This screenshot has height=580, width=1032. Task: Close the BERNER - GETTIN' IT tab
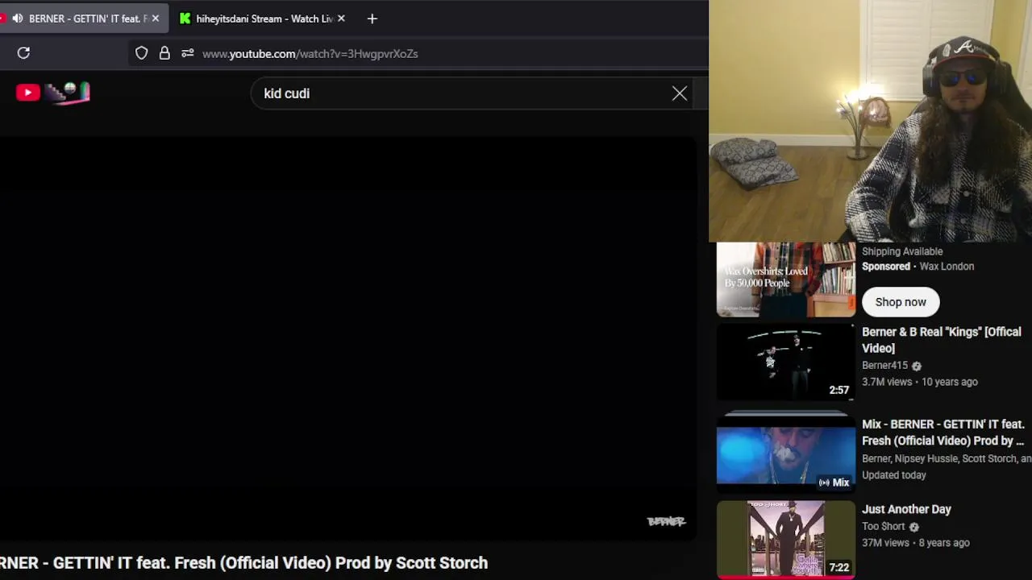tap(156, 19)
